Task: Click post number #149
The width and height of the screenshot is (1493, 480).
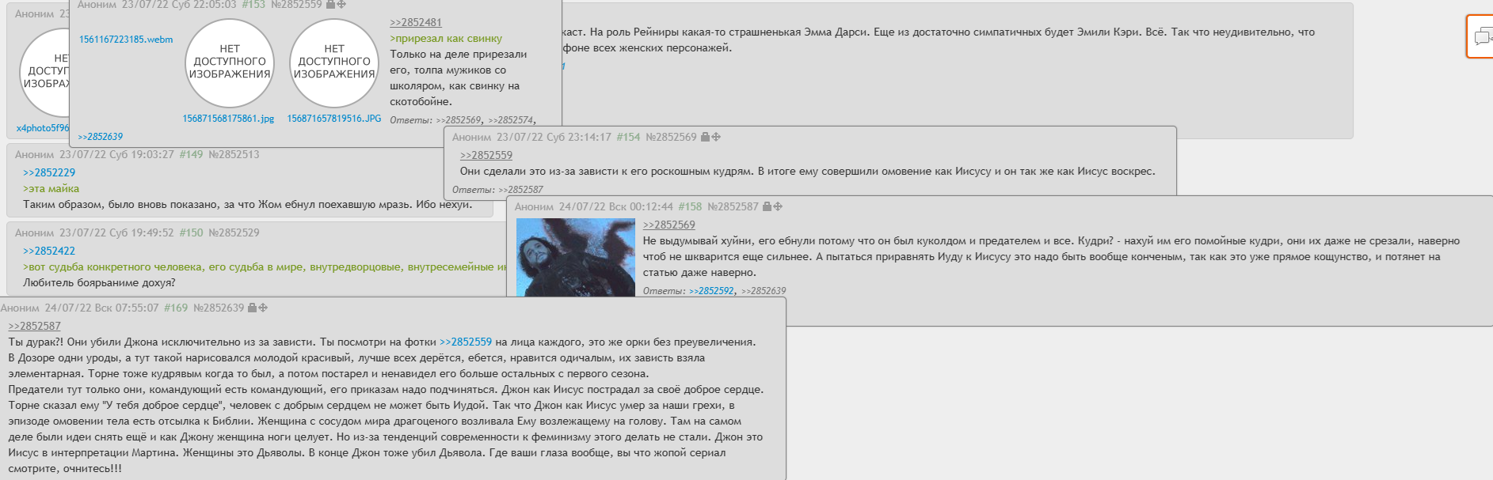Action: tap(191, 154)
